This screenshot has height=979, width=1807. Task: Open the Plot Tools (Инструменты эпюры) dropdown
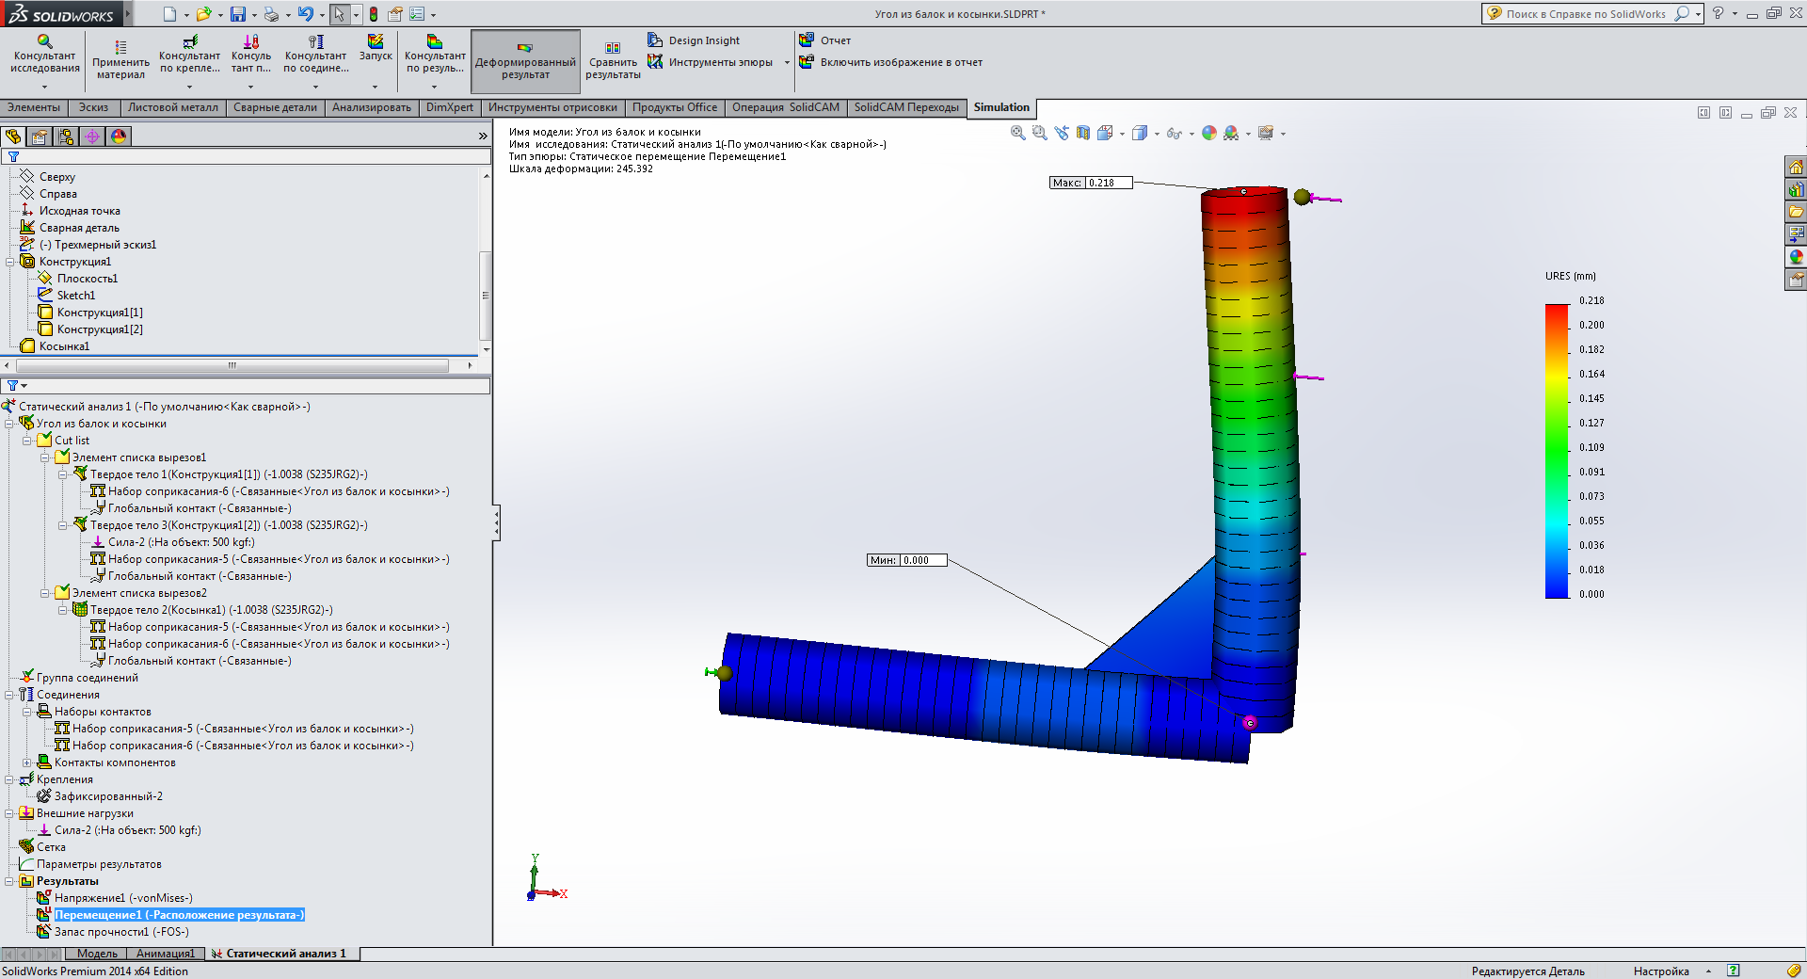[x=787, y=63]
